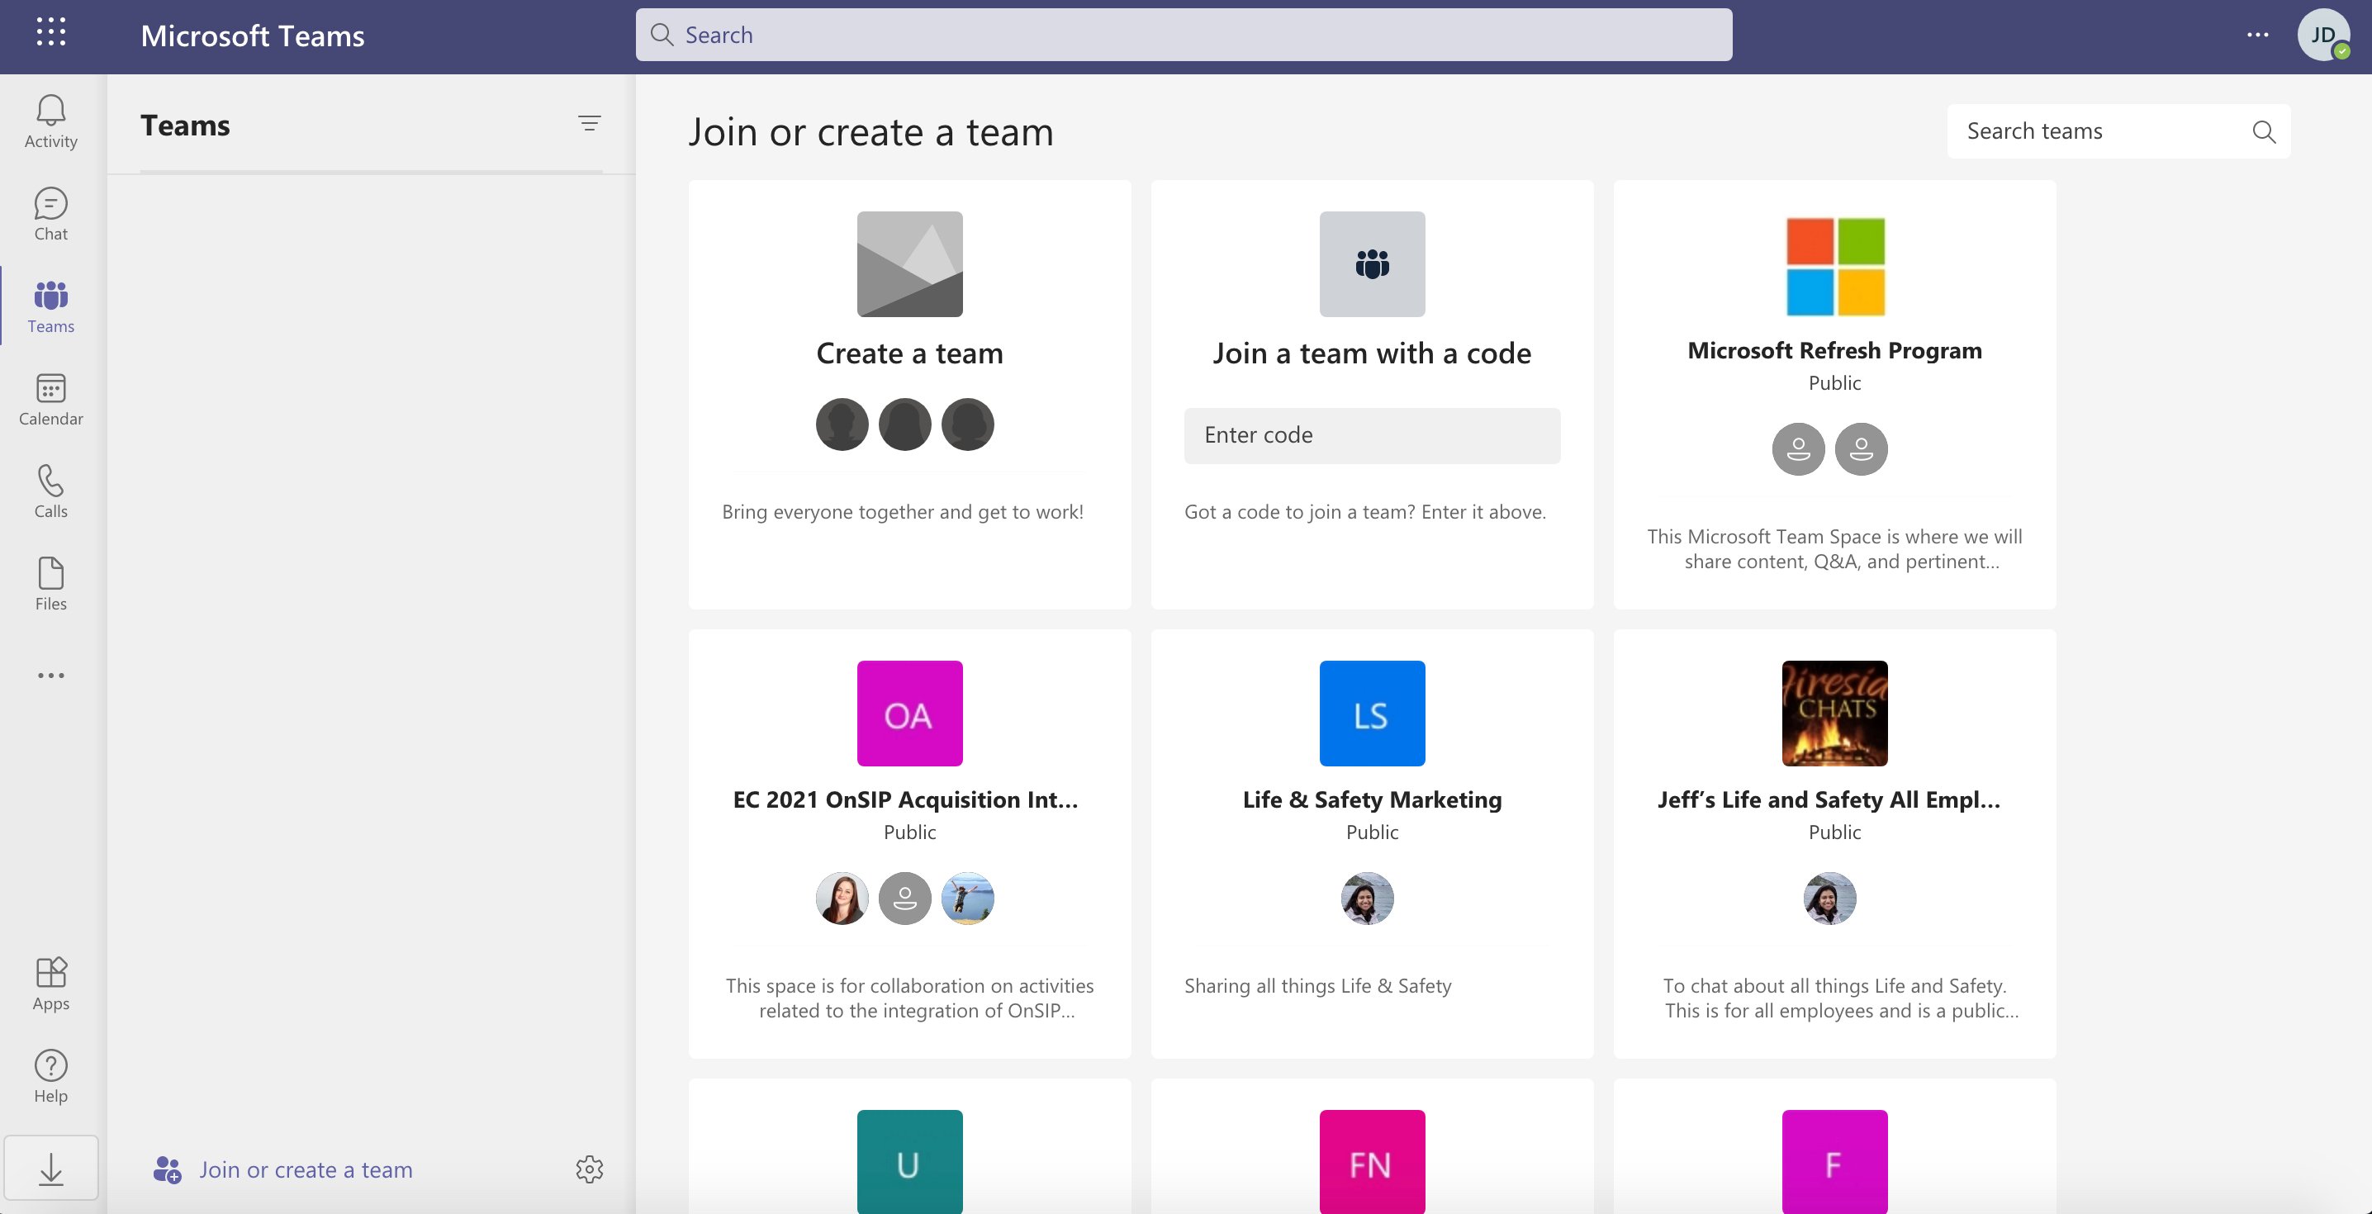The image size is (2372, 1214).
Task: Click the jumping person avatar in OnSIP card
Action: point(968,898)
